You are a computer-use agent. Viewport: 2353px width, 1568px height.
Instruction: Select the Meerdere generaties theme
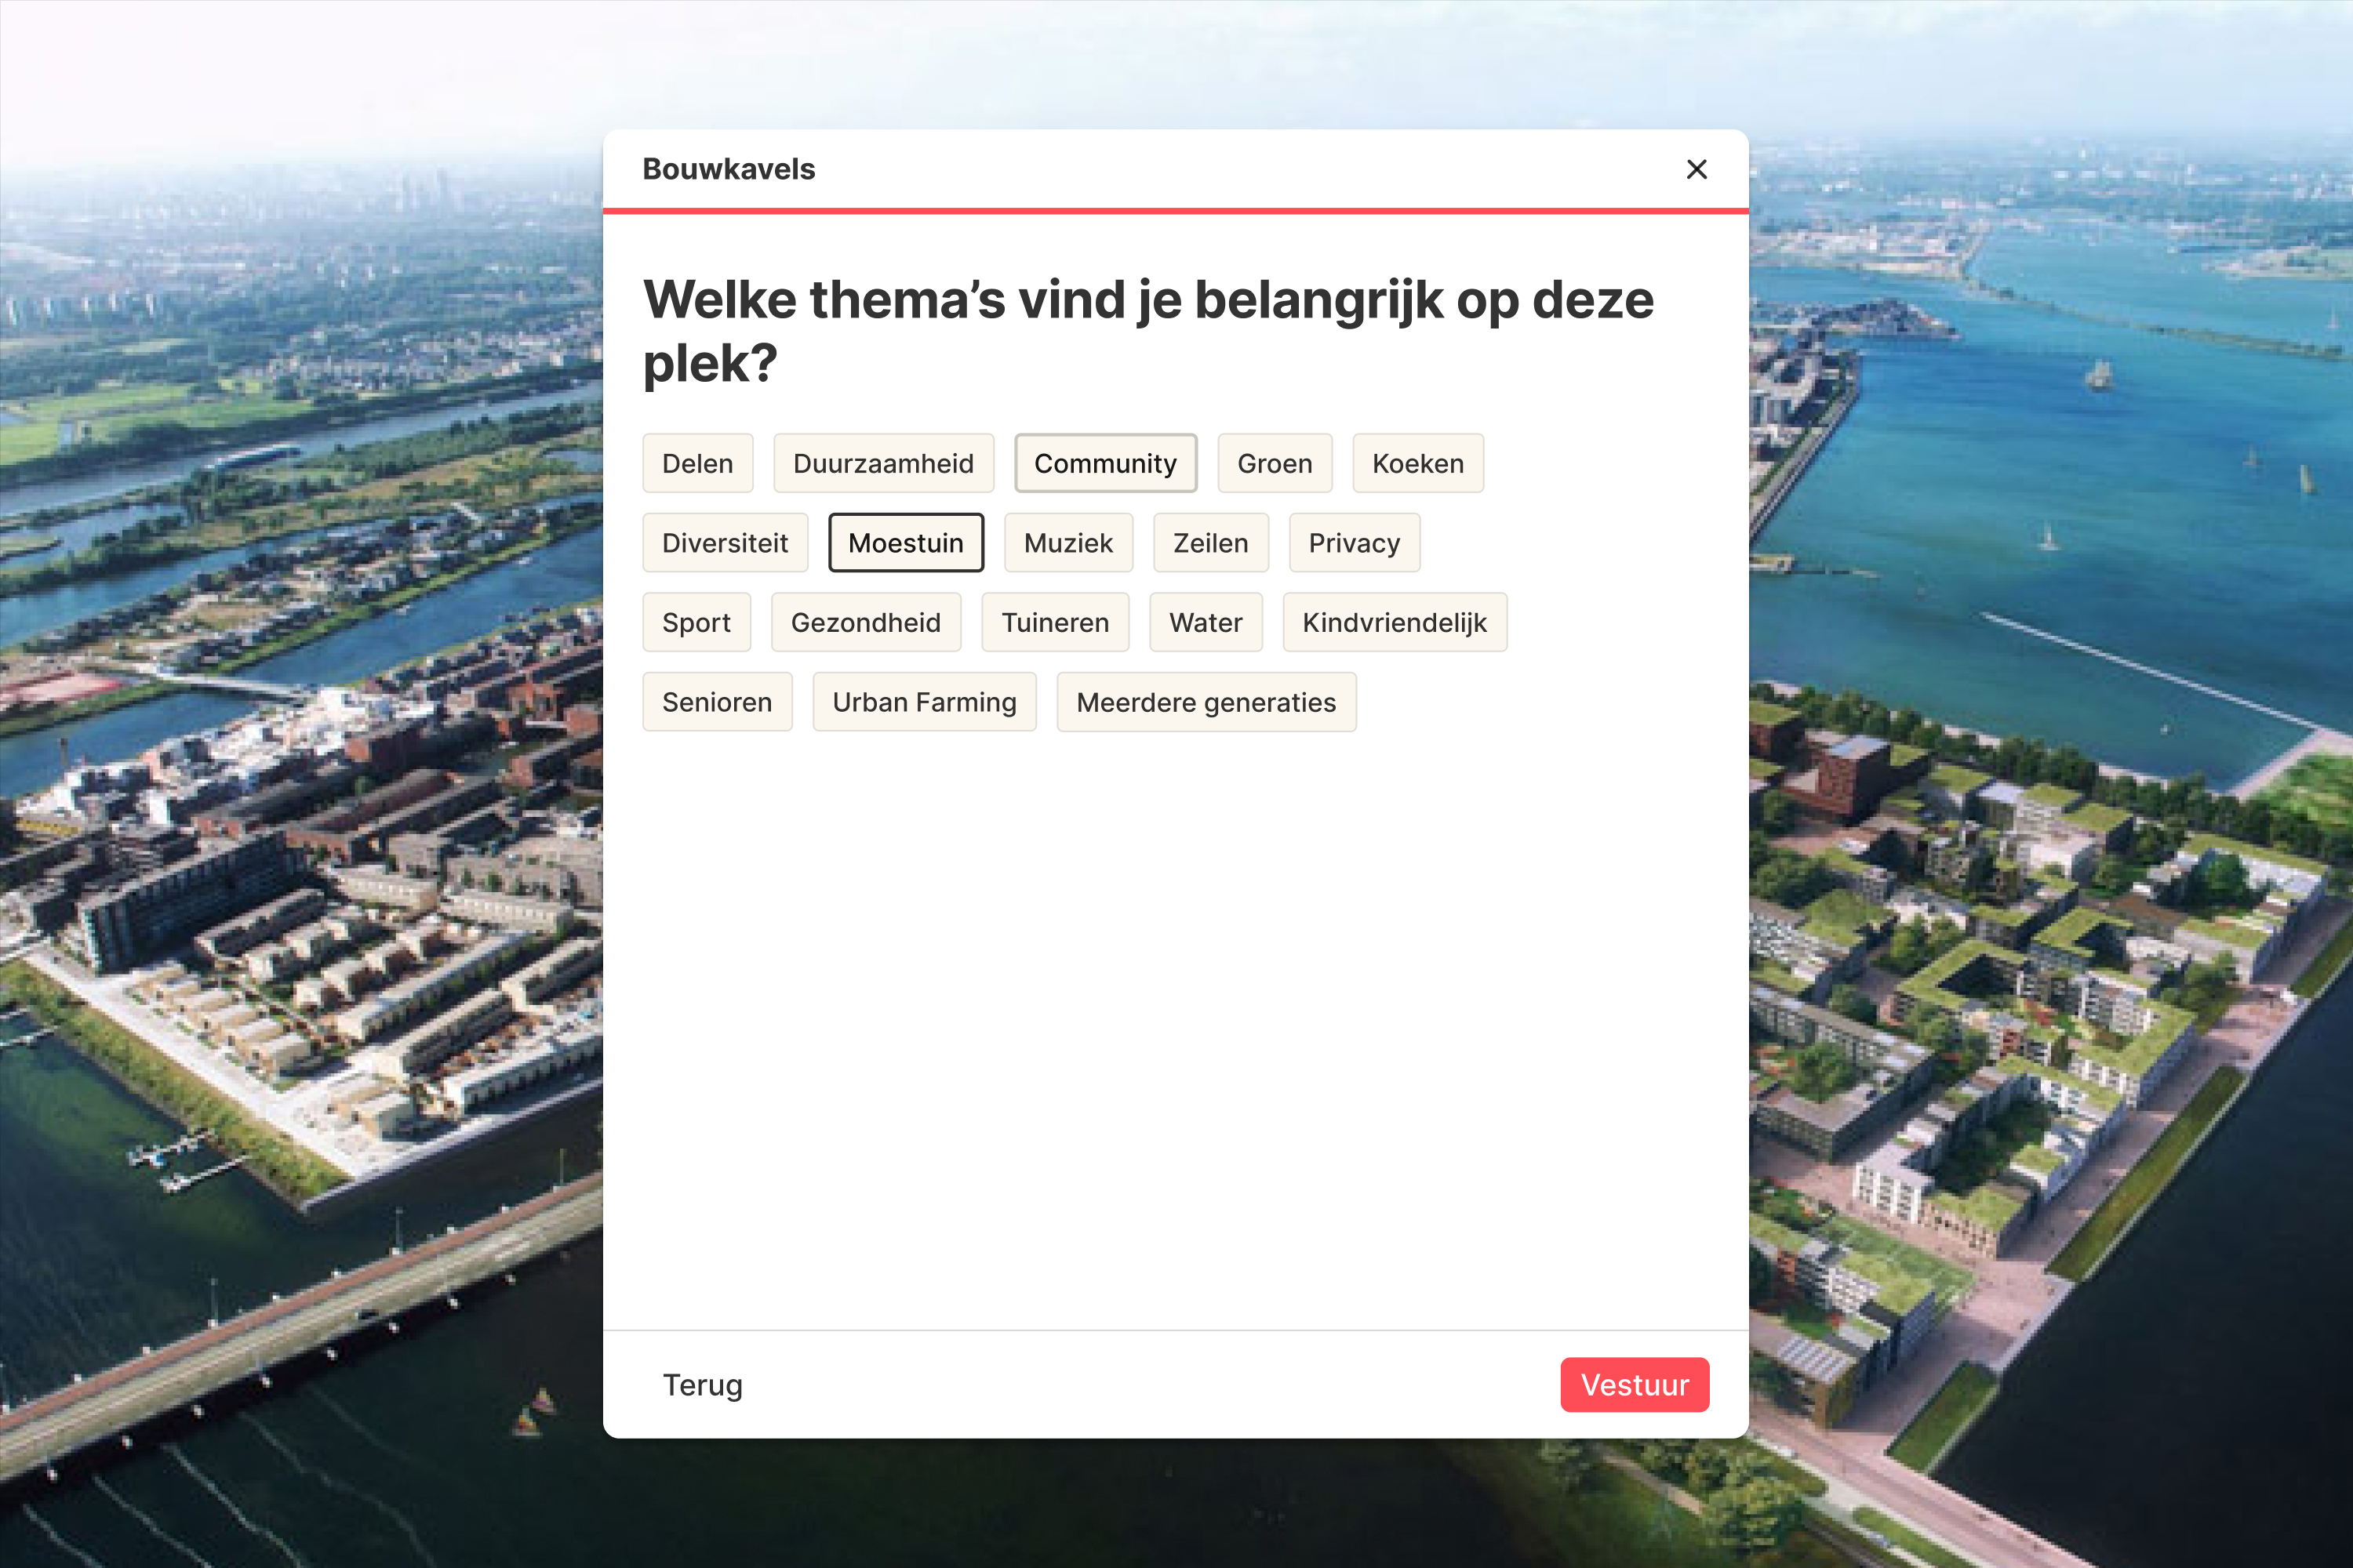pos(1206,701)
